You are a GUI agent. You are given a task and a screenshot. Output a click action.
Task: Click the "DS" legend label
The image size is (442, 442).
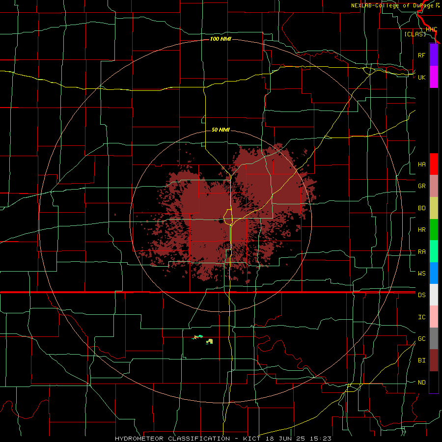click(x=421, y=295)
